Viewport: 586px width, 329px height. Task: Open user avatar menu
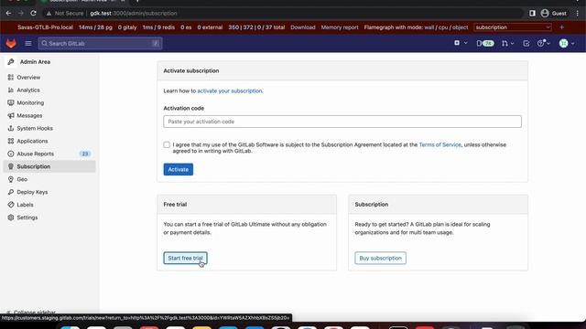567,43
